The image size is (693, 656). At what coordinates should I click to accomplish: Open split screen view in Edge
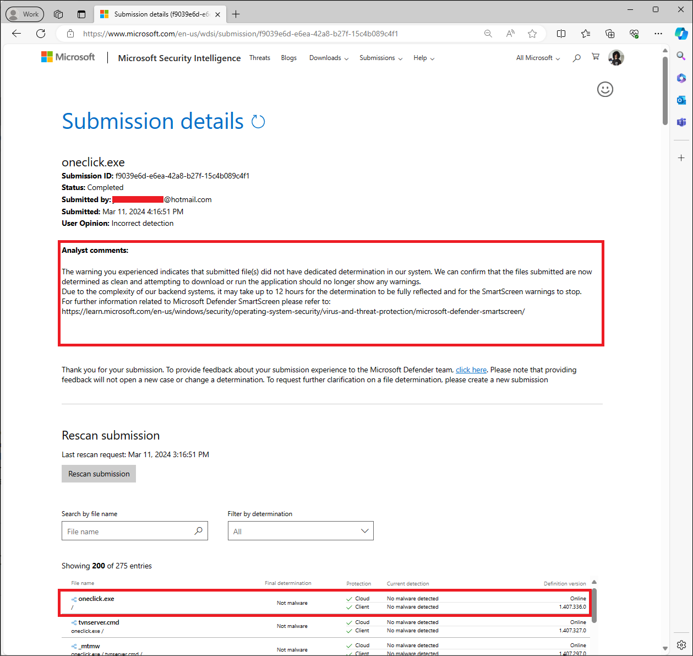[x=561, y=34]
